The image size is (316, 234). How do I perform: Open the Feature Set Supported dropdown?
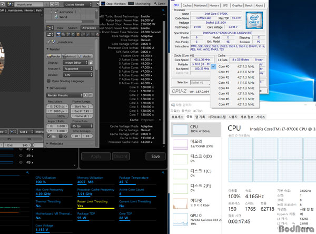78,69
